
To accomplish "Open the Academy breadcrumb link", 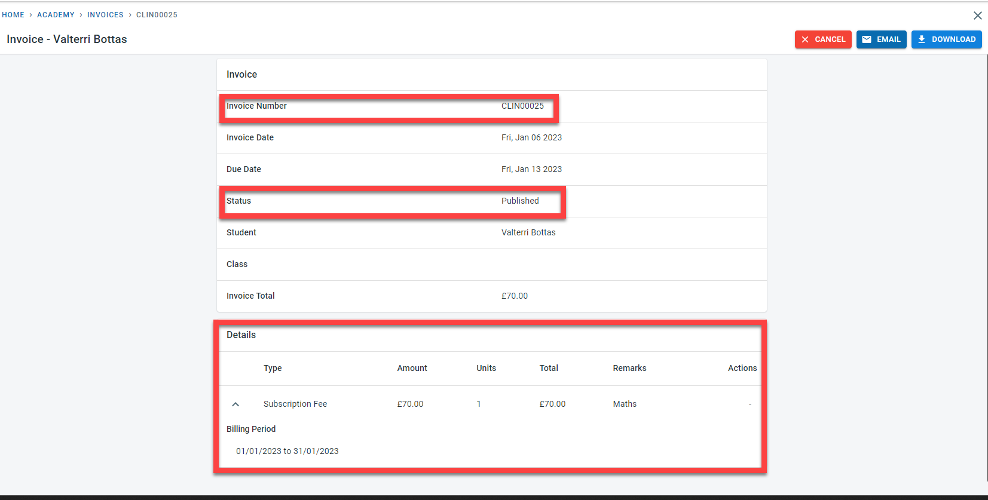I will click(56, 15).
